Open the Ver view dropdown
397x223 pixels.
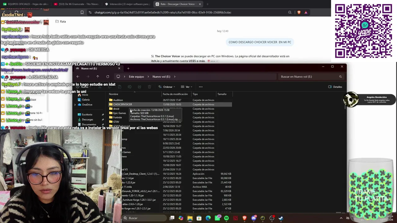pyautogui.click(x=187, y=87)
